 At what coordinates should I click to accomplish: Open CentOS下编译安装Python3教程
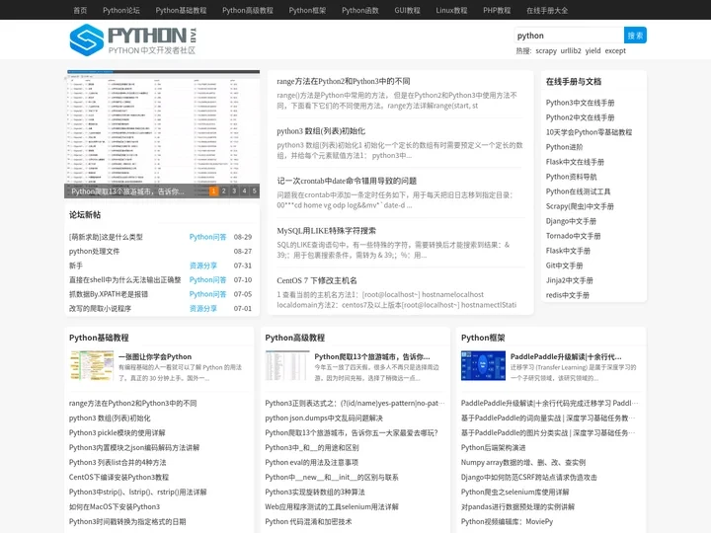(118, 478)
